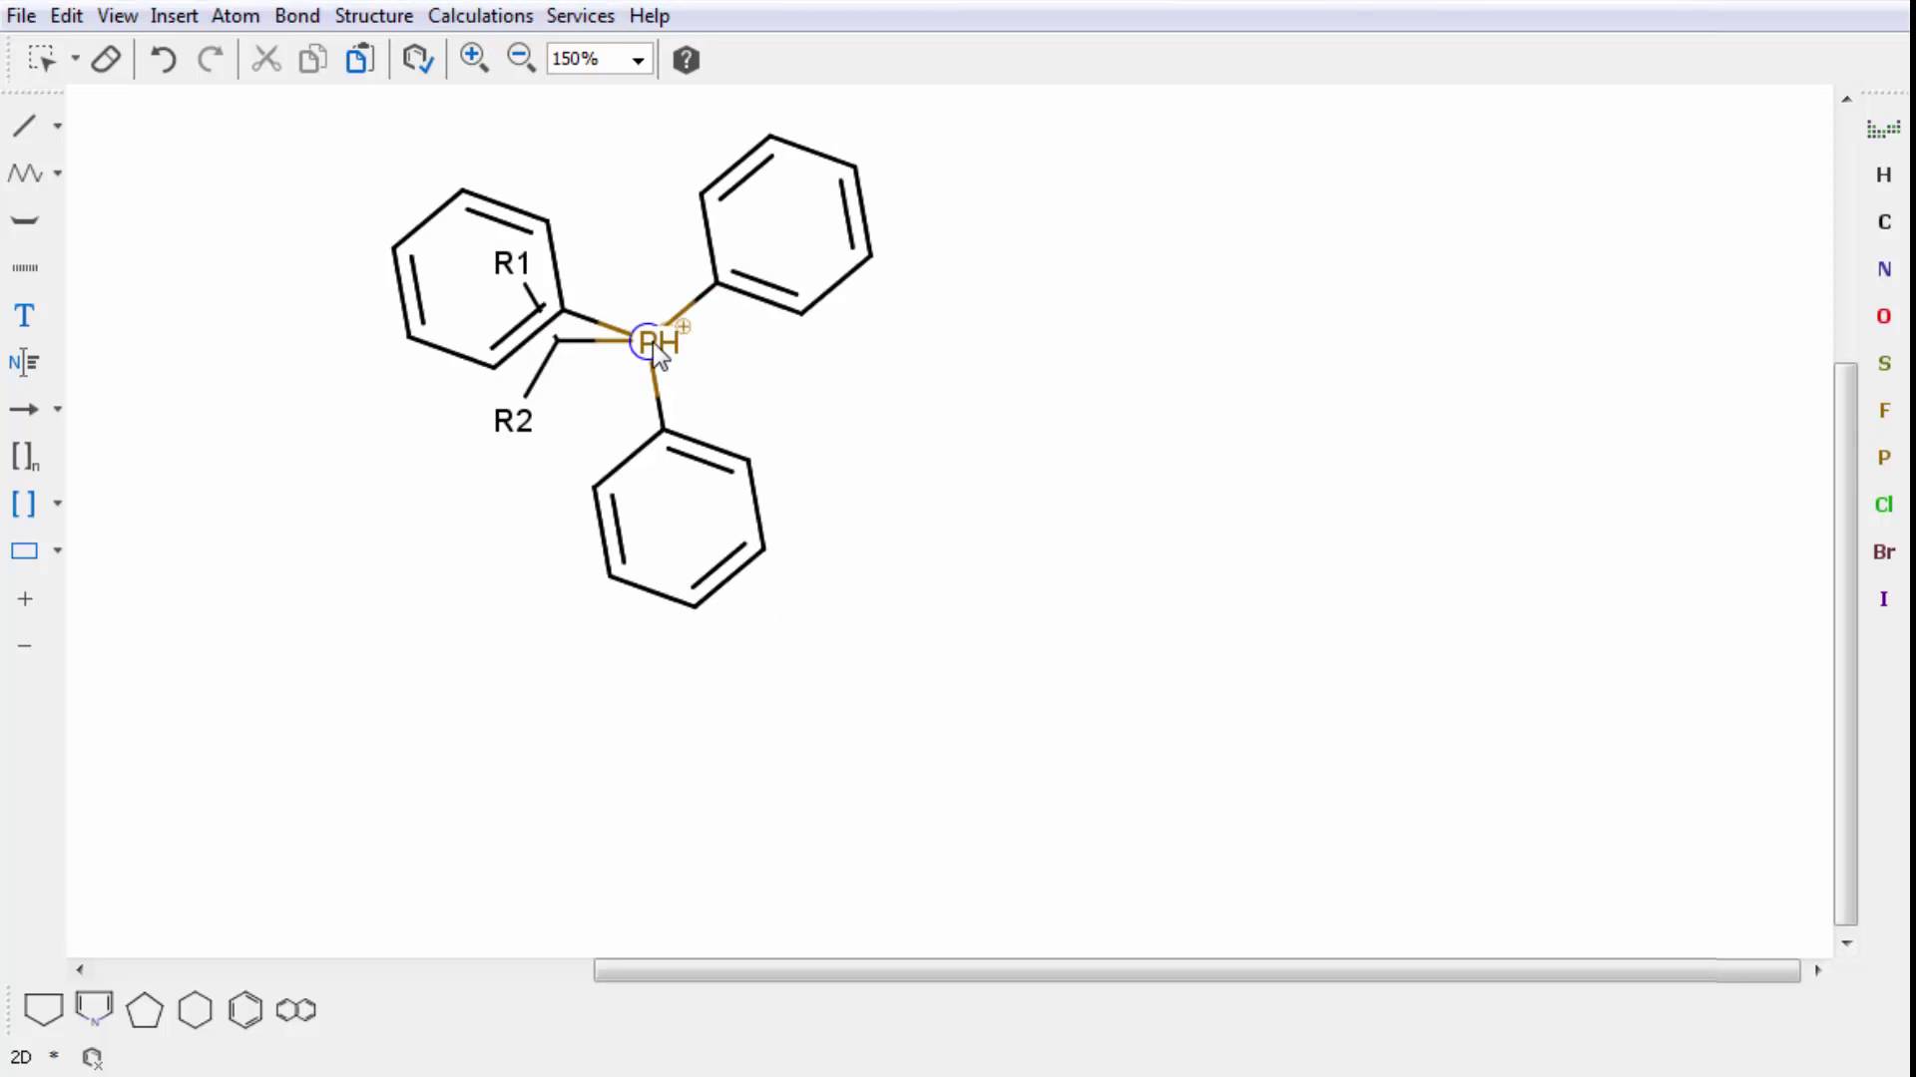This screenshot has width=1916, height=1077.
Task: Zoom out with the magnifier minus
Action: click(521, 59)
